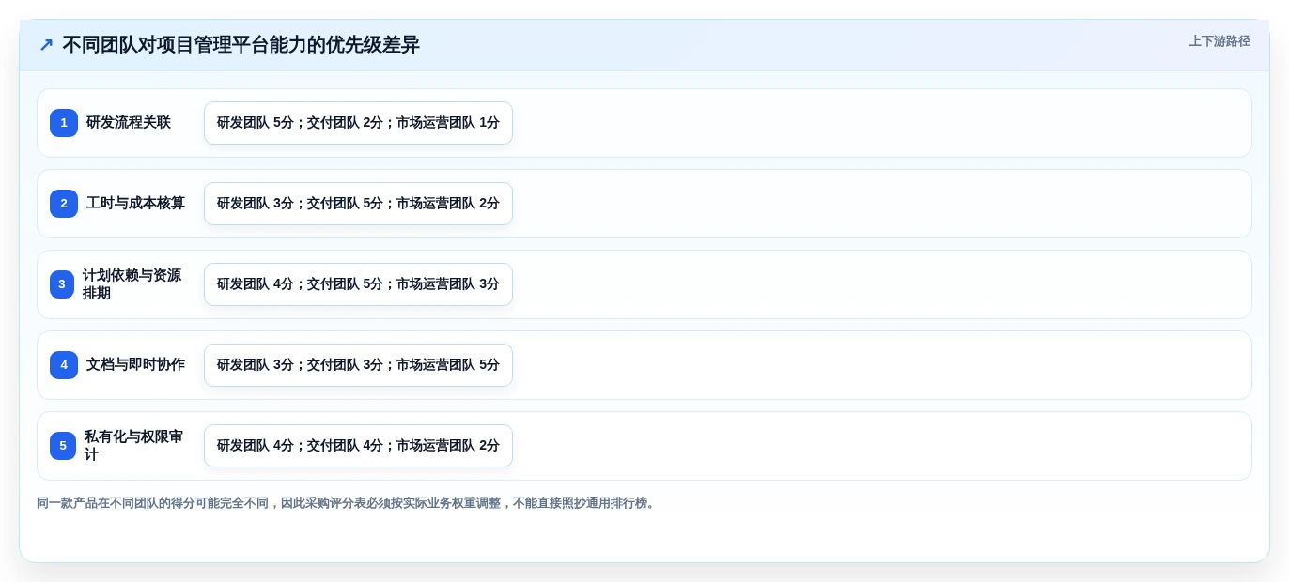The height and width of the screenshot is (582, 1289).
Task: Open the 计划依赖与资源排期 score box
Action: coord(358,284)
